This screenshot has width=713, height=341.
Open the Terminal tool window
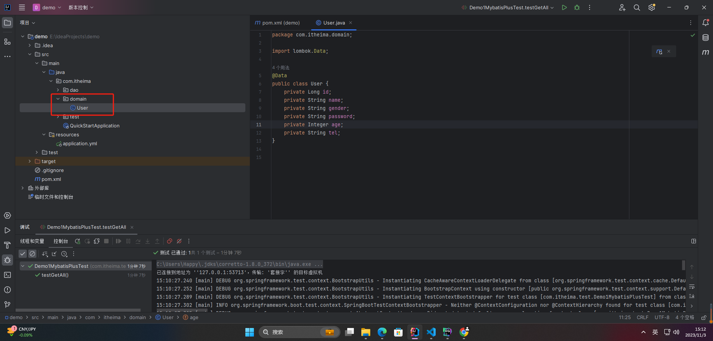point(7,275)
